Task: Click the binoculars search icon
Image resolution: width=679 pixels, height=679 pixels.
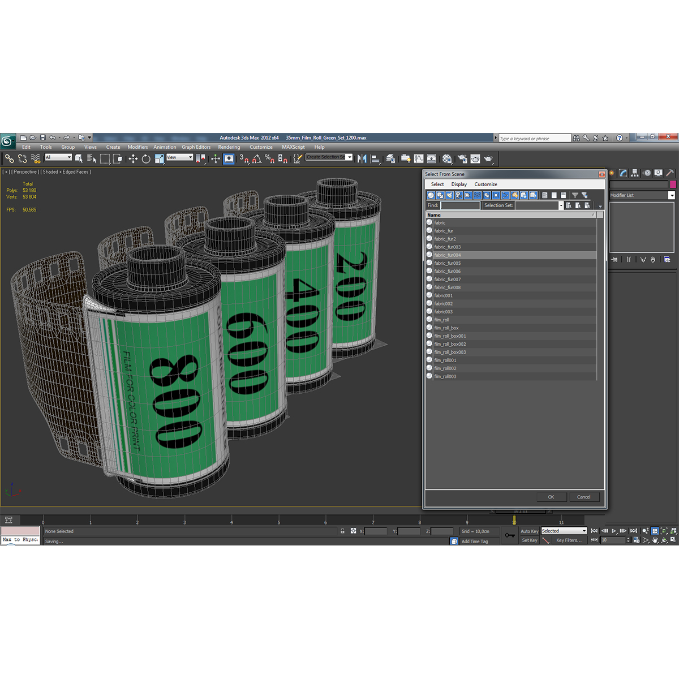Action: pyautogui.click(x=576, y=138)
